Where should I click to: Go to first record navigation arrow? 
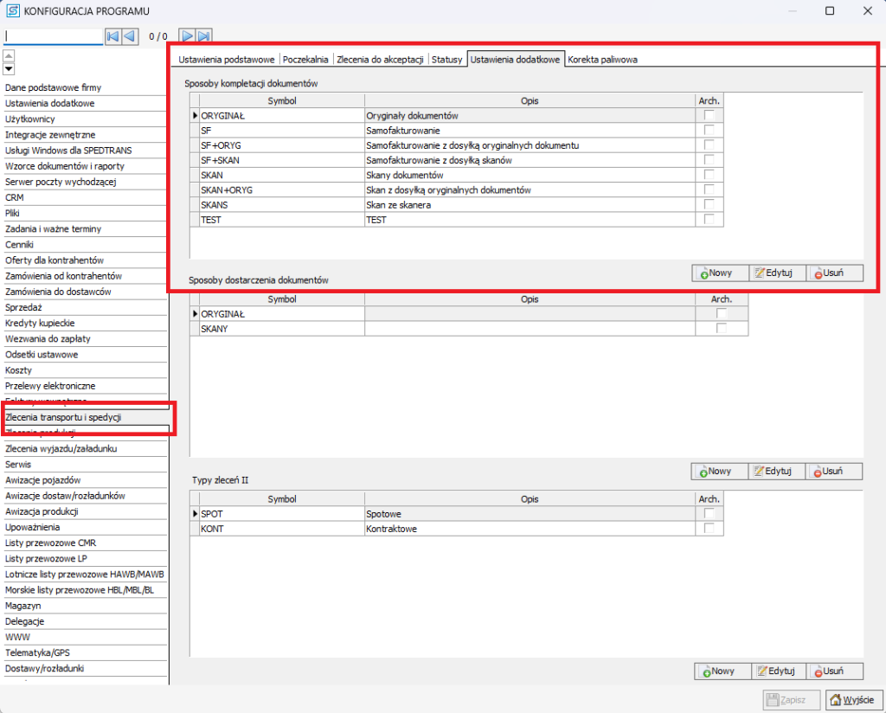[113, 36]
